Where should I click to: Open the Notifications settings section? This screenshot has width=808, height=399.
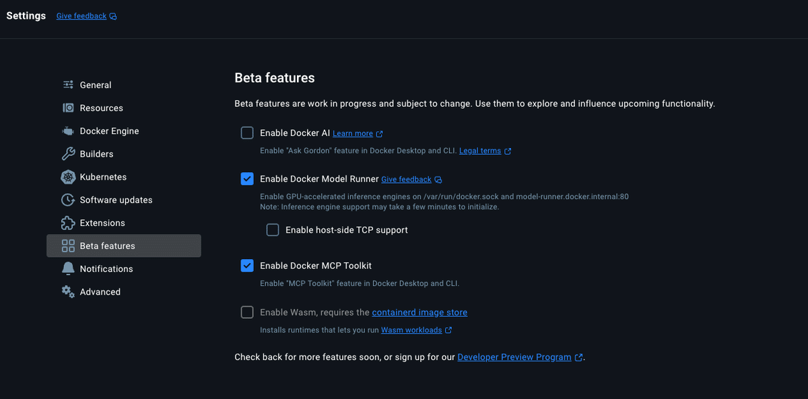(106, 268)
